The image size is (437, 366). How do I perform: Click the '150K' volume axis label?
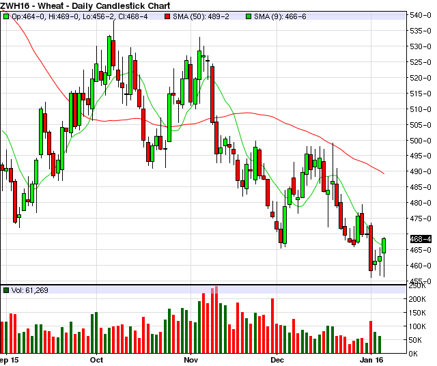tap(417, 313)
